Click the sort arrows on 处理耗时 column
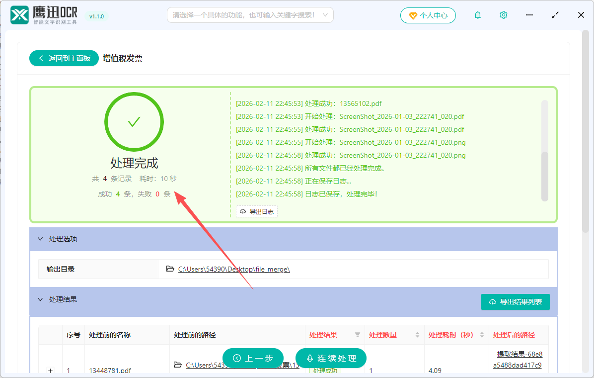 481,335
